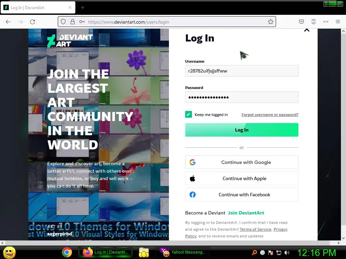Click the shield tracking protection icon
Image resolution: width=346 pixels, height=259 pixels.
click(63, 22)
